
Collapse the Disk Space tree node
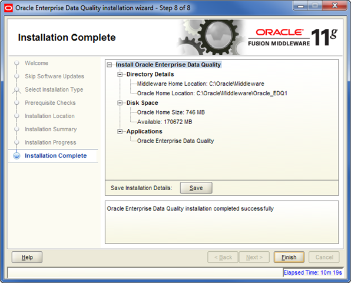120,103
